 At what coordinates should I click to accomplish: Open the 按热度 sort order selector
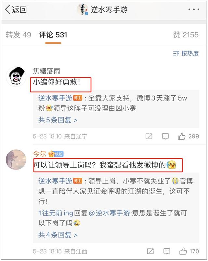click(186, 53)
